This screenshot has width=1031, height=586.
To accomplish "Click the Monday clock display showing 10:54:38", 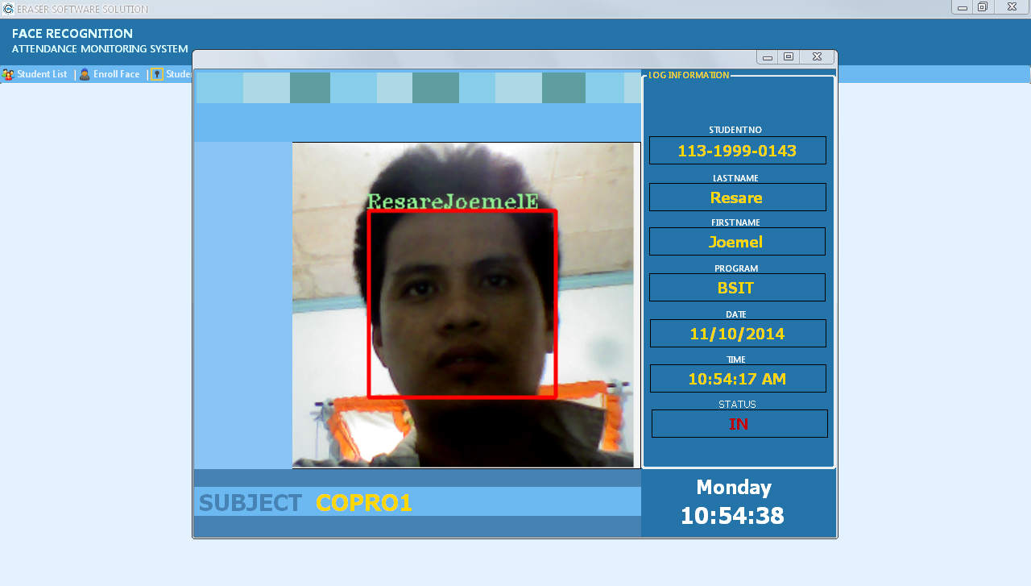I will tap(732, 499).
